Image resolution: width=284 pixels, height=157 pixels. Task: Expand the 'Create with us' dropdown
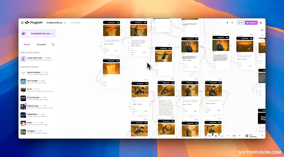[56, 23]
